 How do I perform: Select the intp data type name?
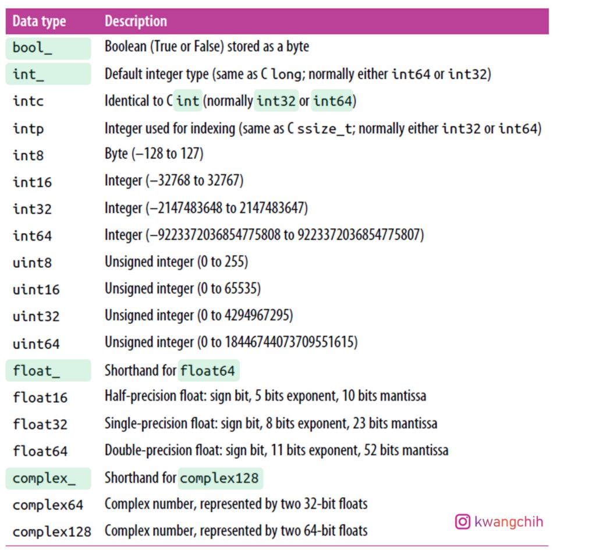(28, 129)
